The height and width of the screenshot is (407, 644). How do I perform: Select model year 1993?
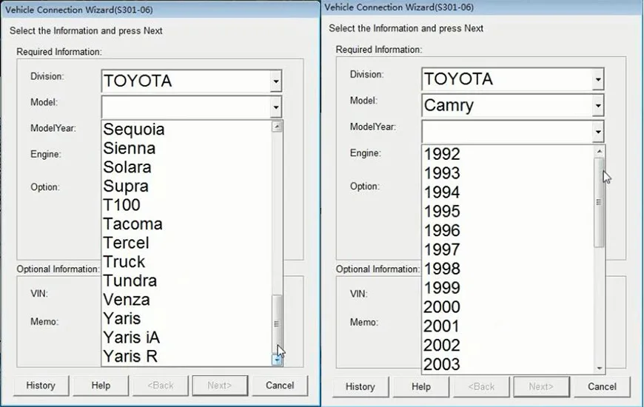[508, 173]
